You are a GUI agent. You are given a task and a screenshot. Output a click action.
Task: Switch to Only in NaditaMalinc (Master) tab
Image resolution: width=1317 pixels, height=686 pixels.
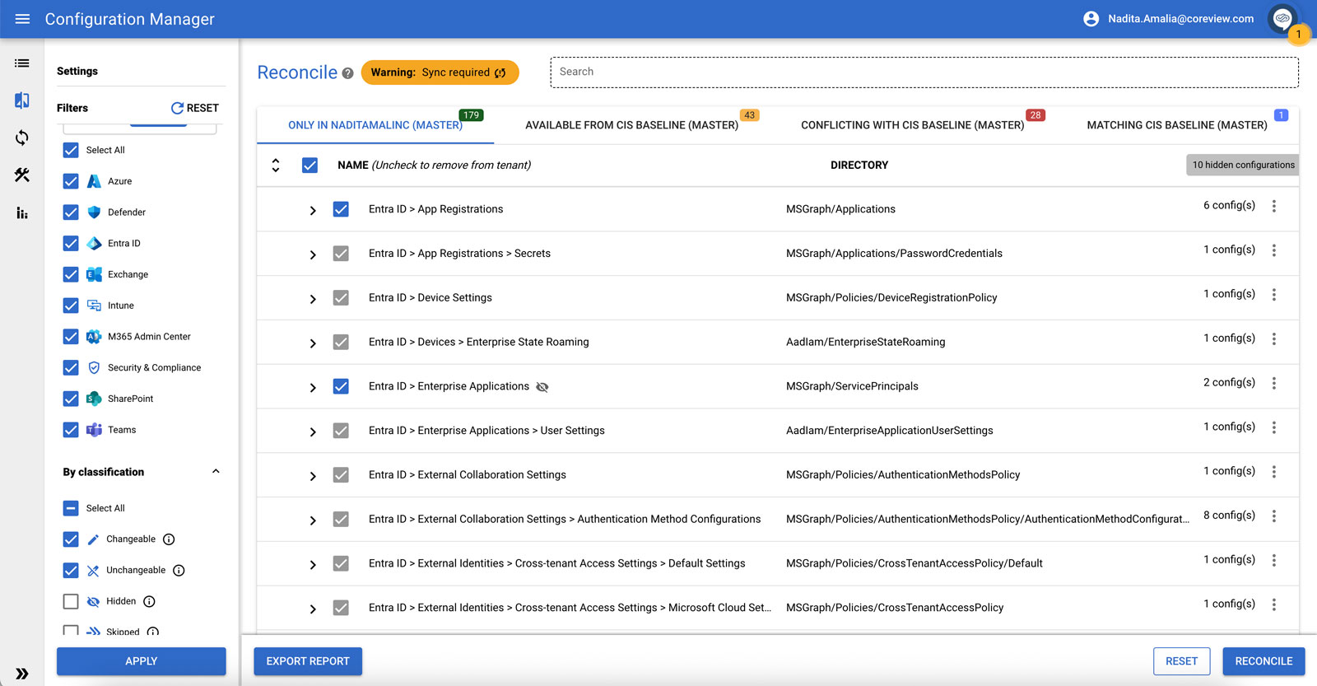[x=375, y=125]
